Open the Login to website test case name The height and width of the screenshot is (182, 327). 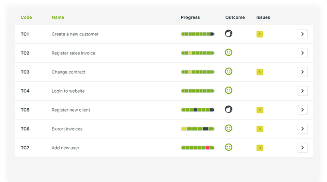(x=68, y=91)
